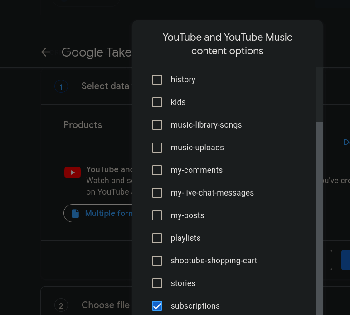Click the 'stories' label text
The image size is (350, 315).
coord(183,283)
